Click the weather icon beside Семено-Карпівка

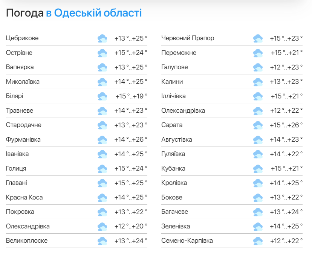(x=258, y=241)
